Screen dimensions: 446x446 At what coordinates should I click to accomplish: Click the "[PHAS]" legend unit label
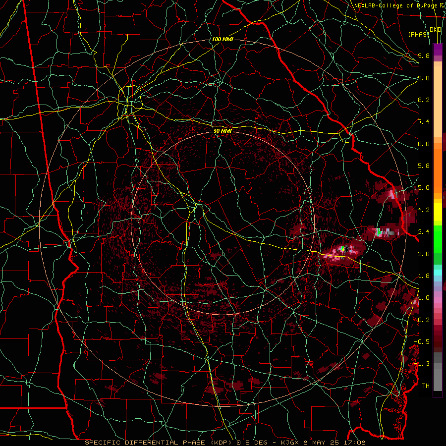point(419,34)
